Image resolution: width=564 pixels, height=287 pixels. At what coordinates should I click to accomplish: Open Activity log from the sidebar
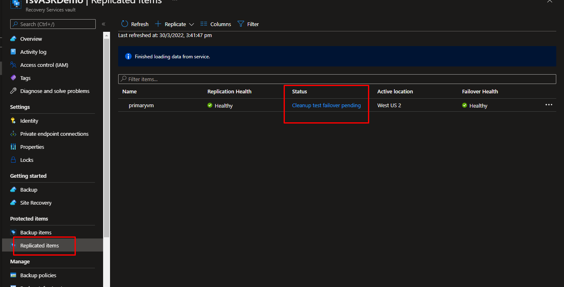13,52
